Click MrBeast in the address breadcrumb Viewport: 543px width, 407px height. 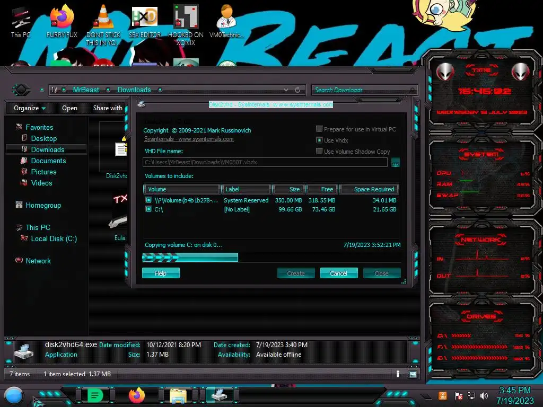(x=86, y=90)
